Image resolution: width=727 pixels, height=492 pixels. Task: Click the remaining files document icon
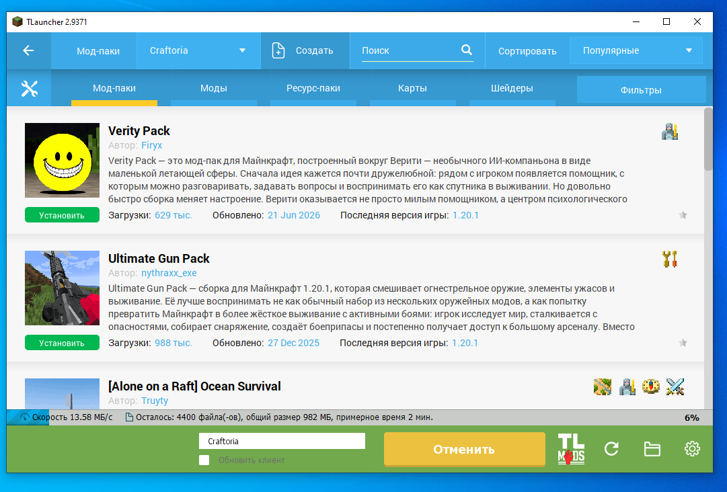click(x=130, y=417)
